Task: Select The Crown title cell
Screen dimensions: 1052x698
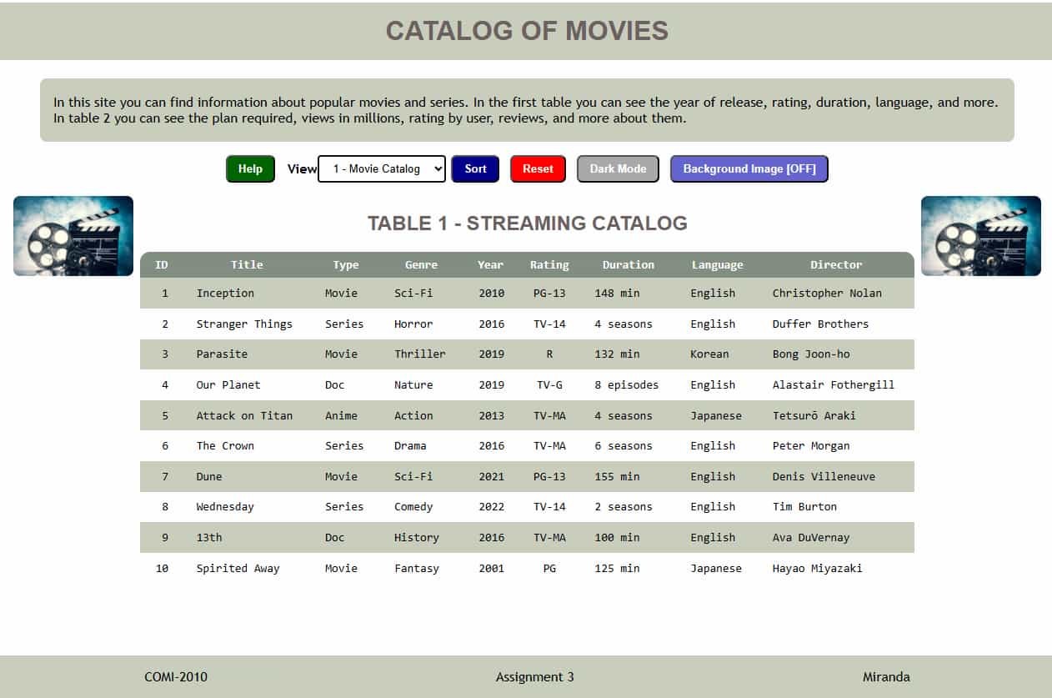Action: [x=225, y=445]
